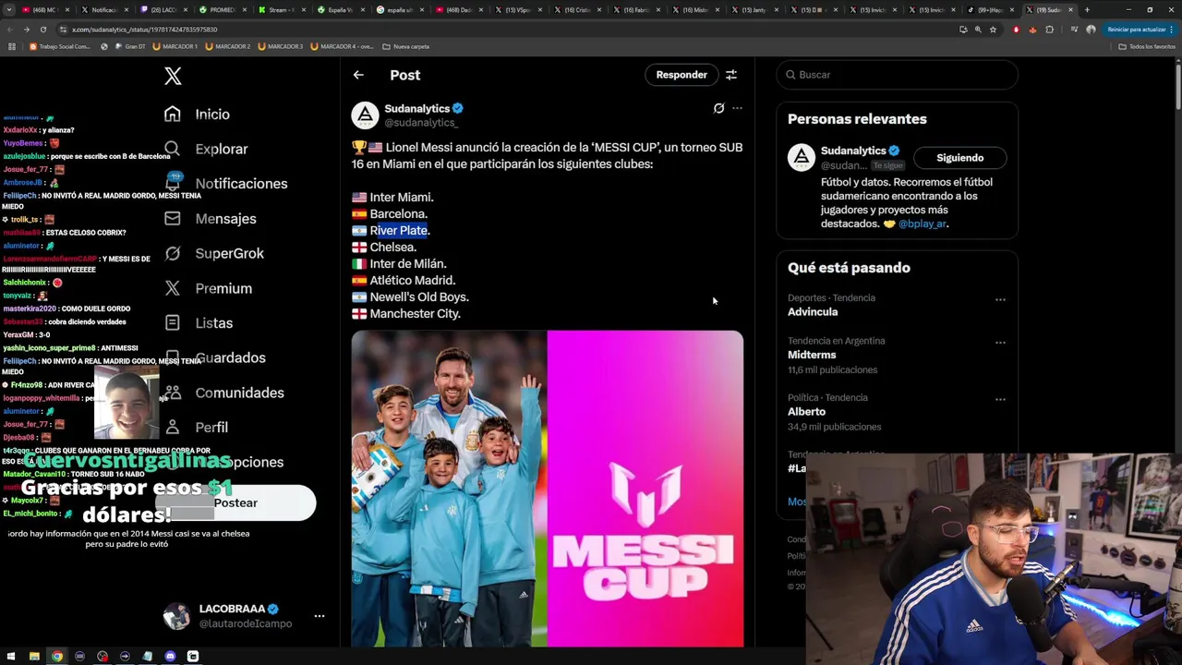Click the Grok explain icon on post
Image resolution: width=1182 pixels, height=665 pixels.
(718, 108)
